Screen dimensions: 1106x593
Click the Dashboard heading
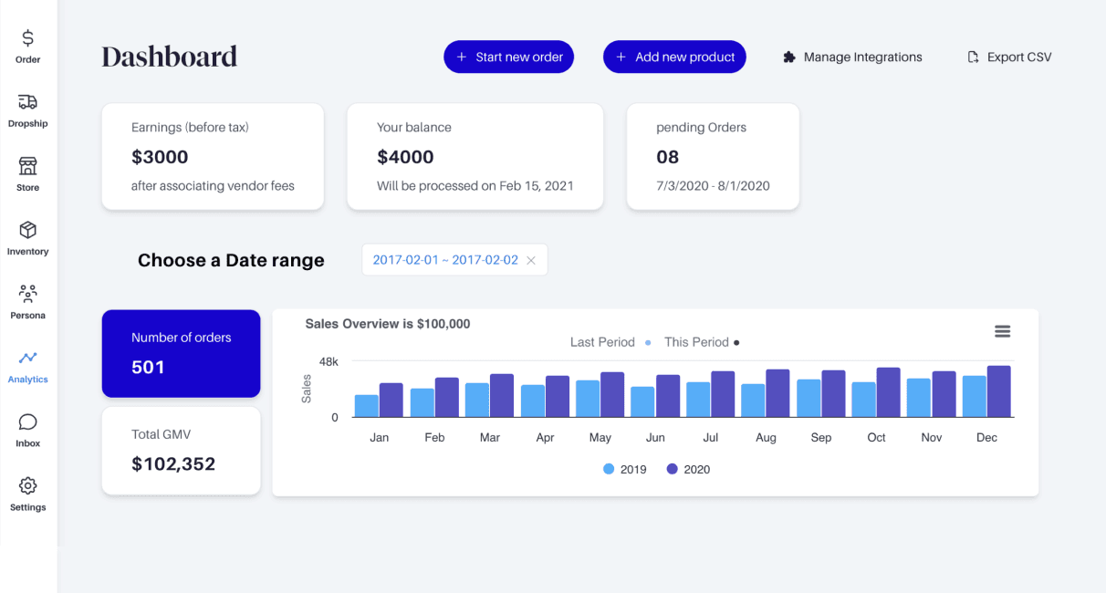170,57
